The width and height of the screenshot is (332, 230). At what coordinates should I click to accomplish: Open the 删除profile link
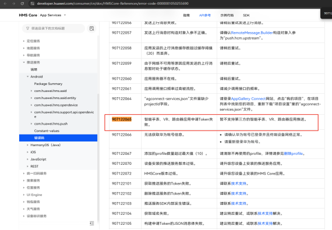(x=293, y=153)
